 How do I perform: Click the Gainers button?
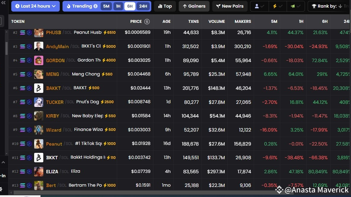pos(194,6)
